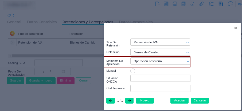
Task: Click the Nuevo button in dialog
Action: coord(145,101)
